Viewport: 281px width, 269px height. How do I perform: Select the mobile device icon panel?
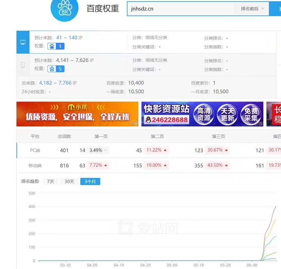(23, 64)
